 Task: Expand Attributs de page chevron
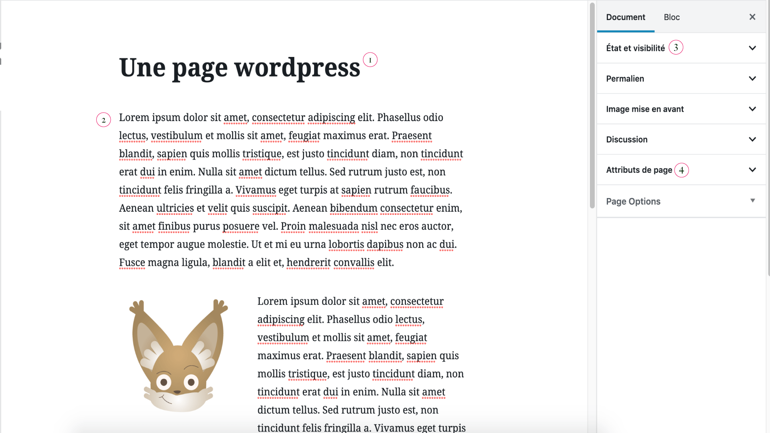[x=752, y=170]
